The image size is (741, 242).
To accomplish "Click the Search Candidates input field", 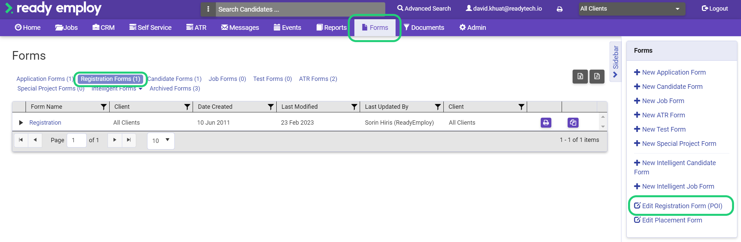I will 300,9.
